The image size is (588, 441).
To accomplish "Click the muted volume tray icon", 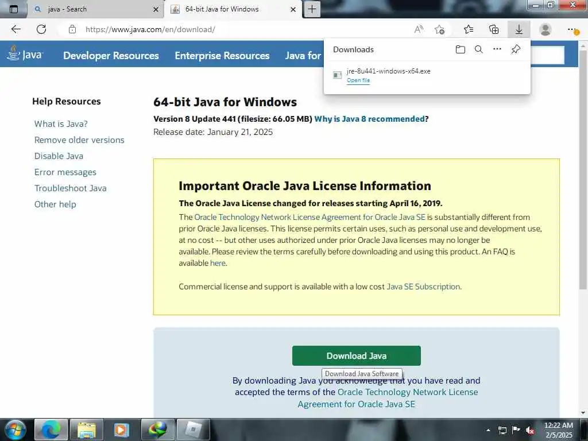I will click(x=530, y=431).
